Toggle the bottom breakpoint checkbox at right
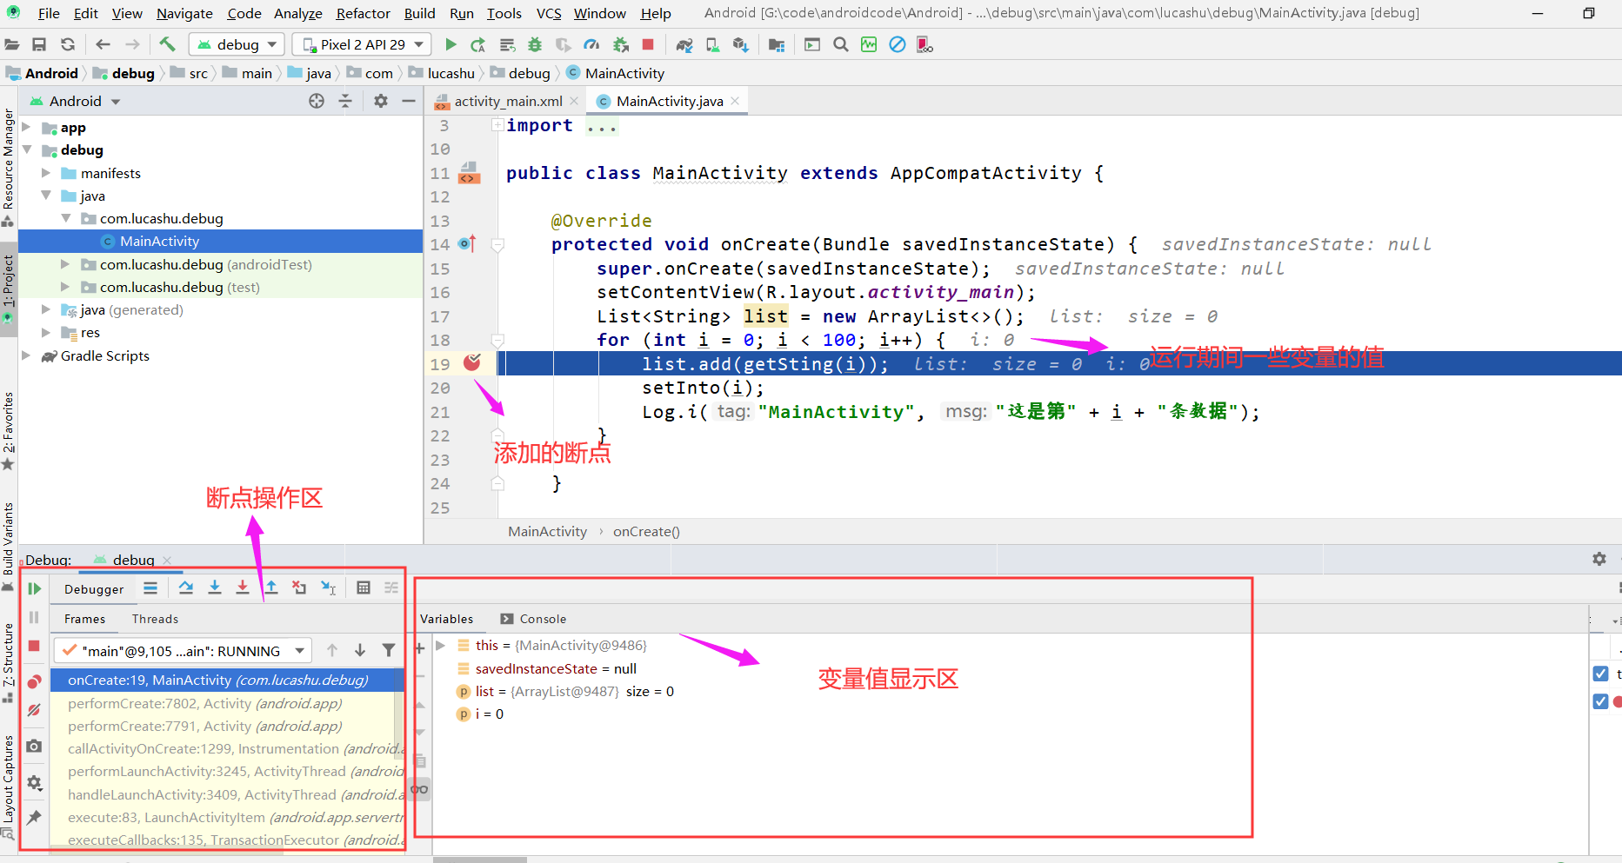1622x863 pixels. (1600, 700)
